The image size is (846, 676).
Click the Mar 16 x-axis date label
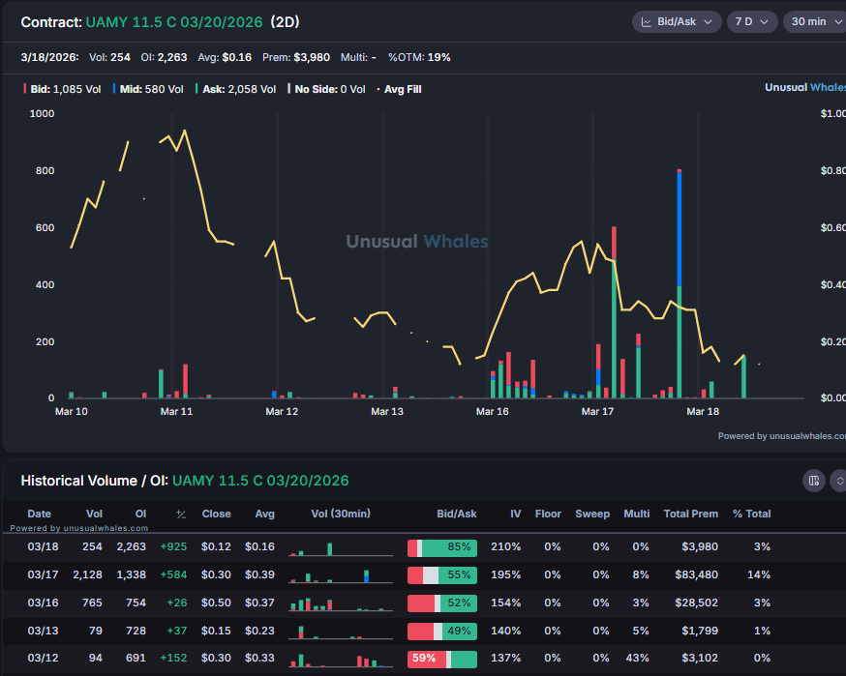(492, 411)
